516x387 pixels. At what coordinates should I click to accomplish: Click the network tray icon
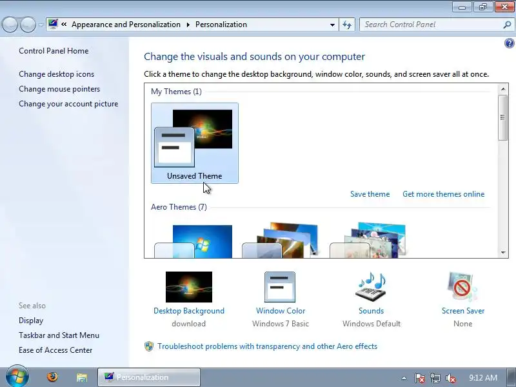click(435, 378)
